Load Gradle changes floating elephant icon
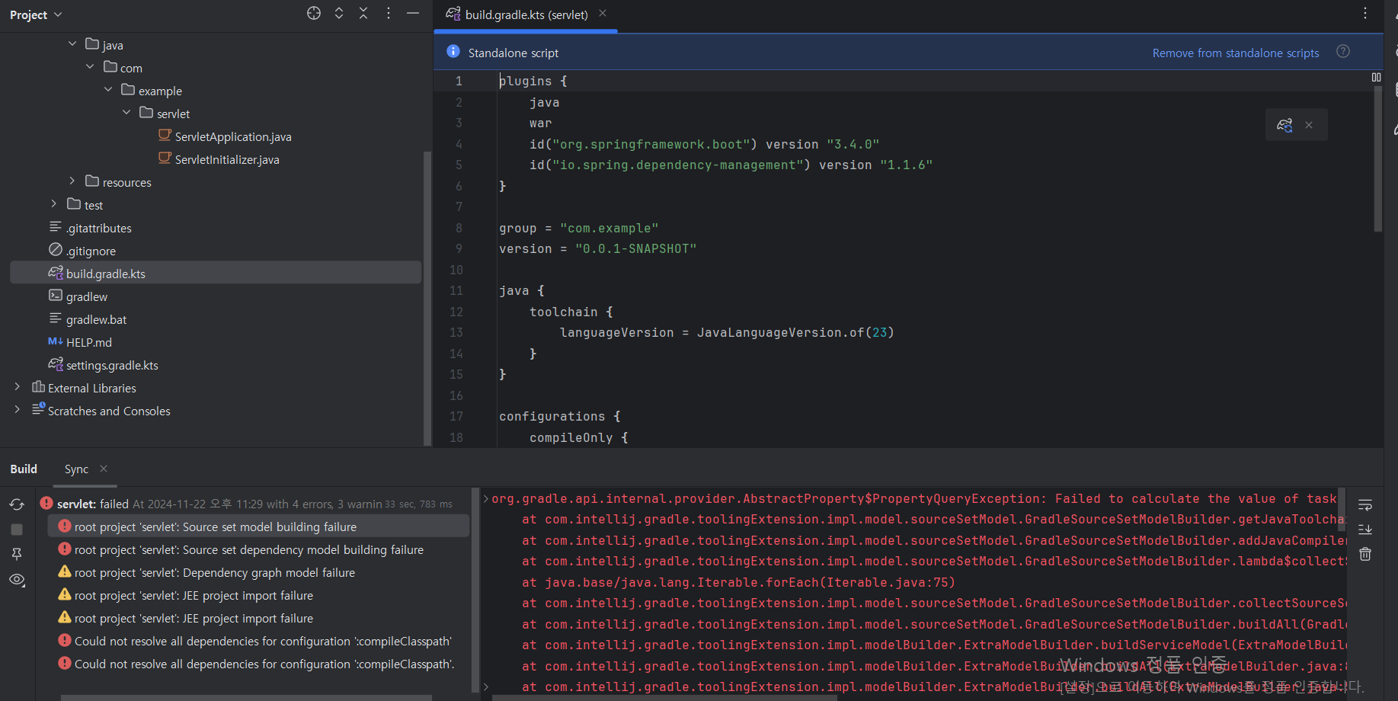 (x=1284, y=125)
